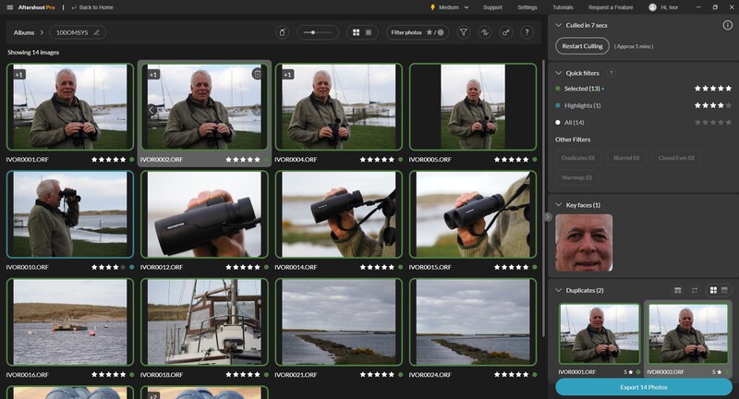Viewport: 739px width, 399px height.
Task: Select IVOR0002.ORF in Duplicates panel
Action: point(688,334)
